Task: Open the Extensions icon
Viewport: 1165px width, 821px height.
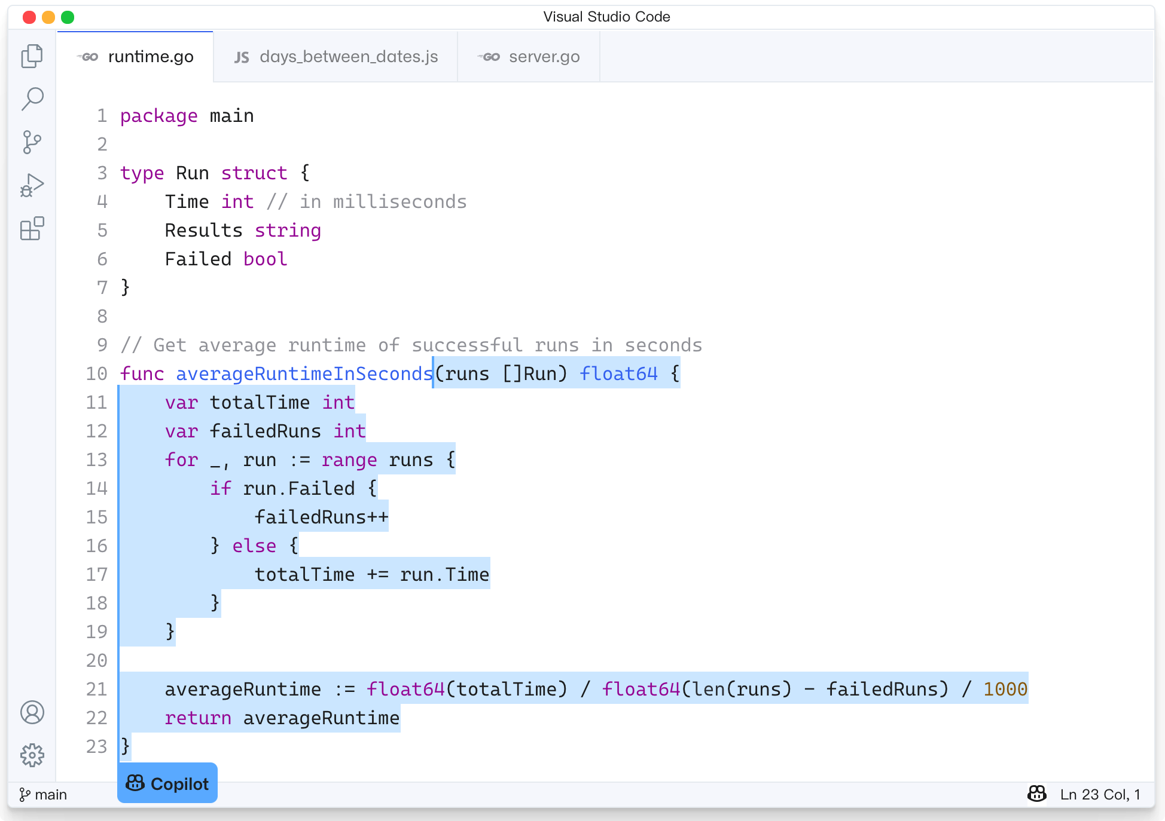Action: (32, 229)
